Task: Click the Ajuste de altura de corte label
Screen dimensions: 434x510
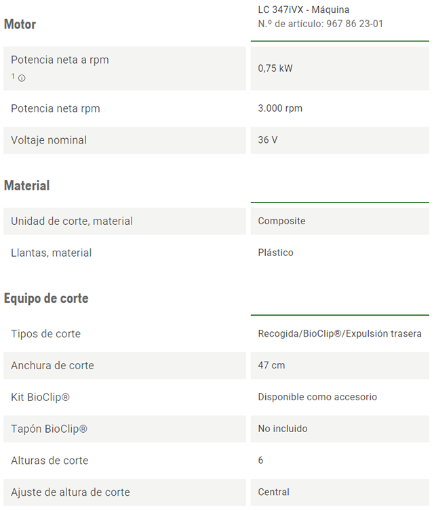Action: [x=70, y=492]
